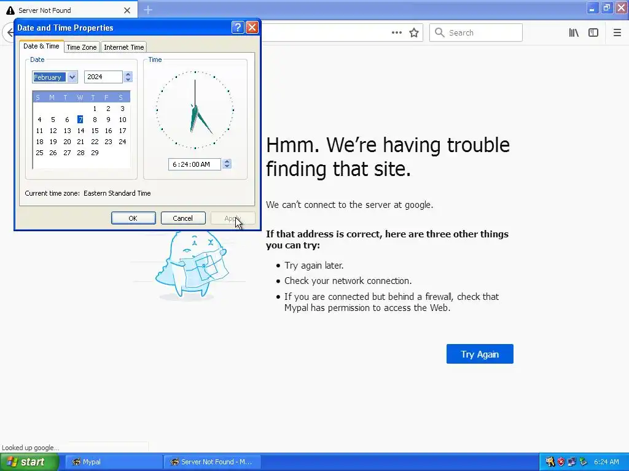Viewport: 629px width, 471px height.
Task: Switch to the Time Zone tab
Action: point(82,47)
